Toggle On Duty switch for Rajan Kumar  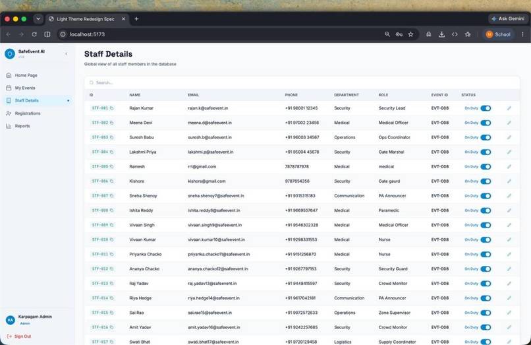486,108
